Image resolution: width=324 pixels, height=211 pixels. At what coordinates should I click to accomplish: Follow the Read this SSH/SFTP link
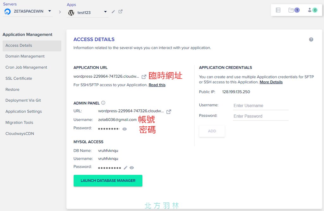tap(157, 85)
